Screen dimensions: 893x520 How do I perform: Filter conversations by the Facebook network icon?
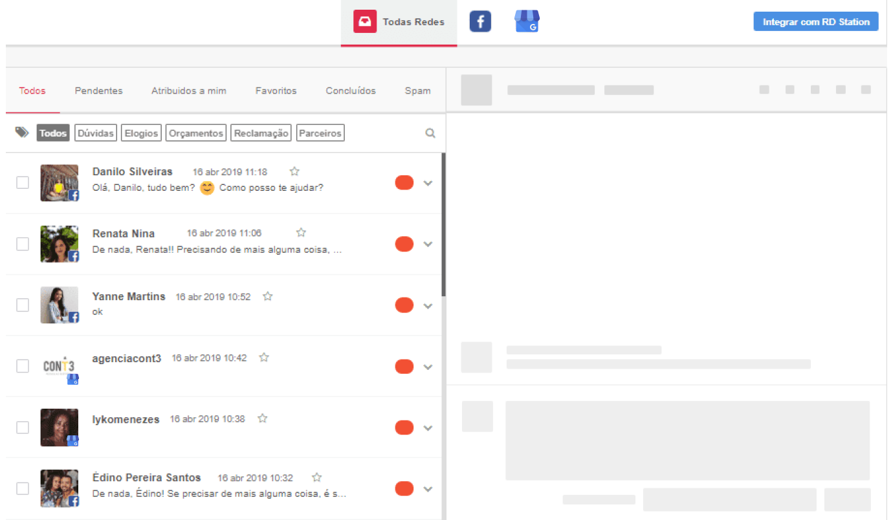[x=480, y=21]
